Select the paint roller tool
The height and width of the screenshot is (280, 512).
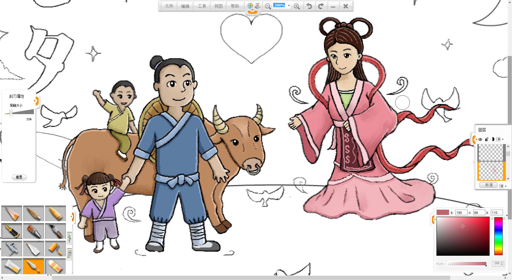pyautogui.click(x=55, y=249)
